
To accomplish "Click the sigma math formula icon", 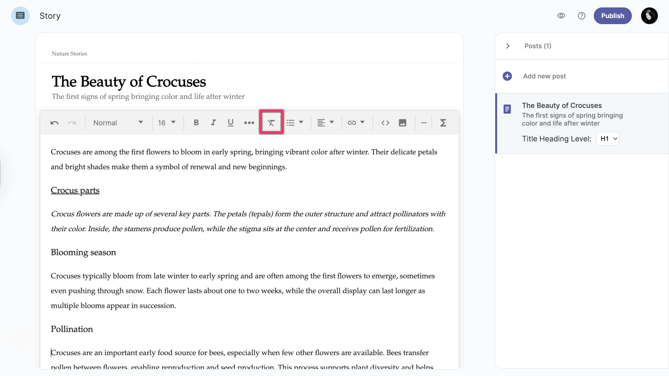I will [x=443, y=123].
